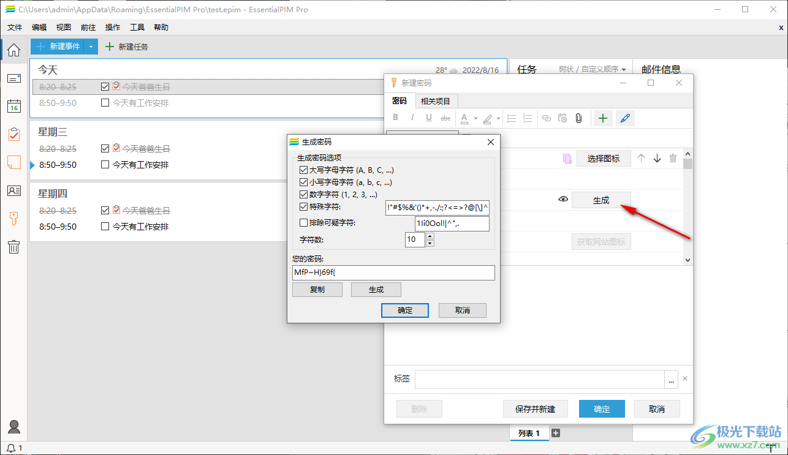
Task: Open the 文件 menu
Action: point(15,28)
